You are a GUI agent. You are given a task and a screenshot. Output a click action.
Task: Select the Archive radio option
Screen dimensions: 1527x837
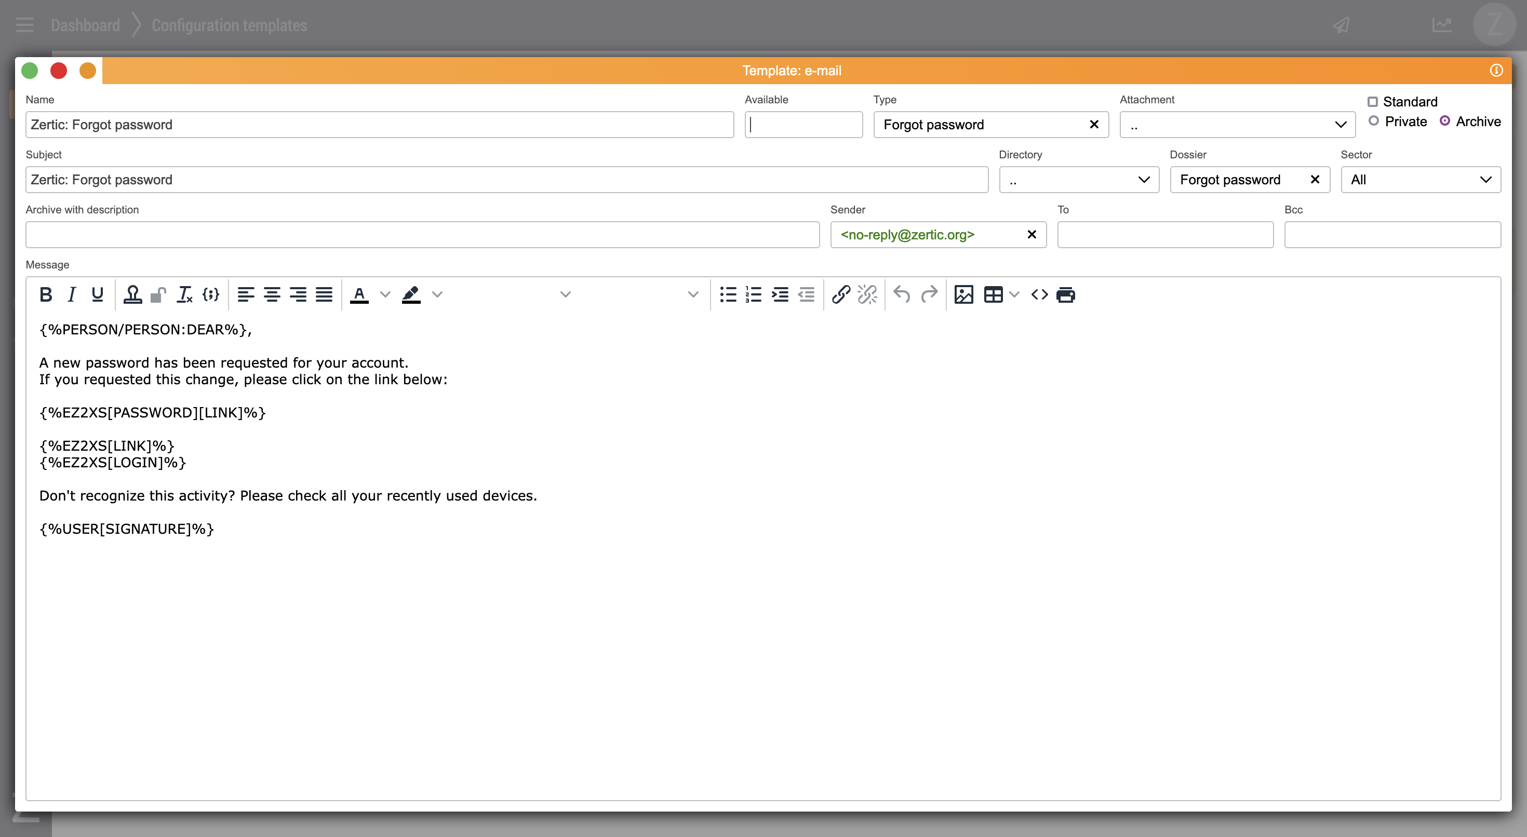[x=1444, y=121]
